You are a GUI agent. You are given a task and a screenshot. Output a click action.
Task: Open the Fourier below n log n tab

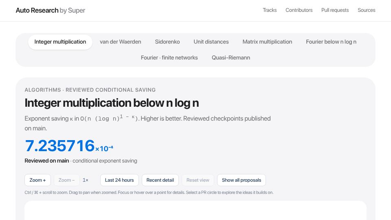point(331,42)
